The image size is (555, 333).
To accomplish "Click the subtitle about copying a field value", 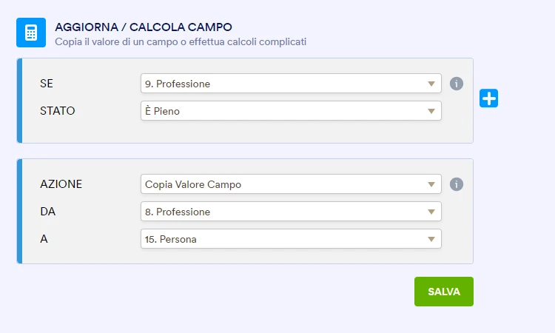I will click(181, 41).
